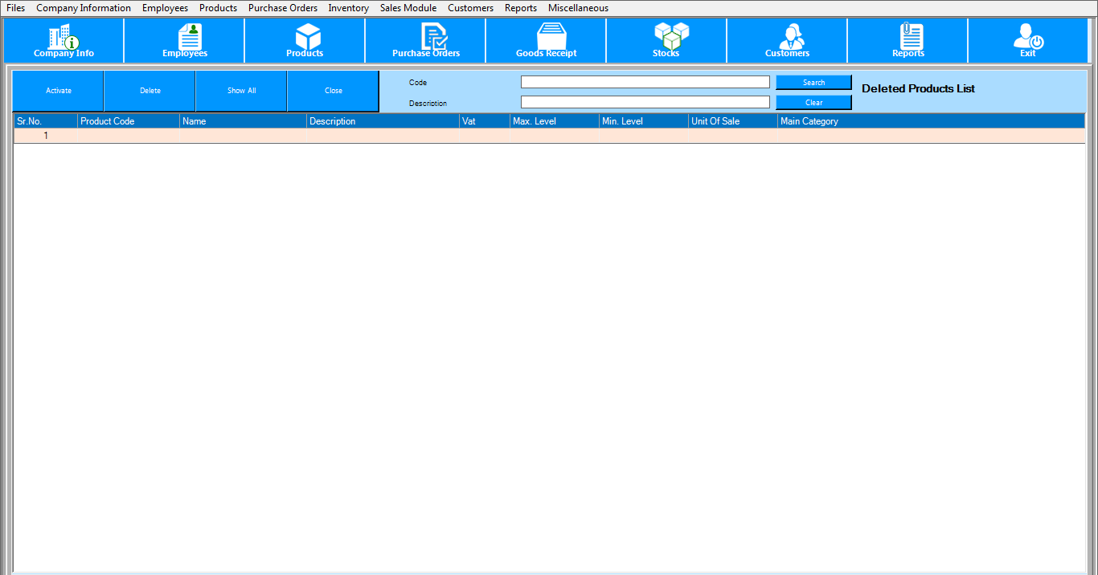Open the Sales Module menu

pos(408,8)
